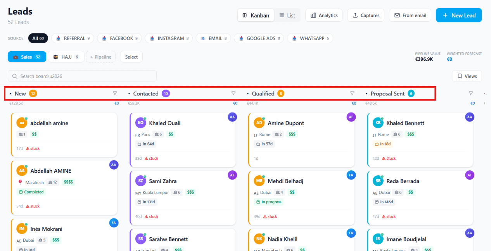Click the AD avatar of Amine Dupont
Screen dimensions: 491x251
coord(259,123)
